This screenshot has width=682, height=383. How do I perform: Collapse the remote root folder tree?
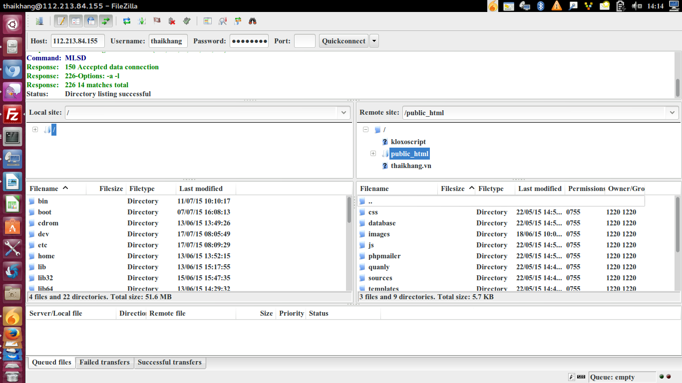coord(365,130)
